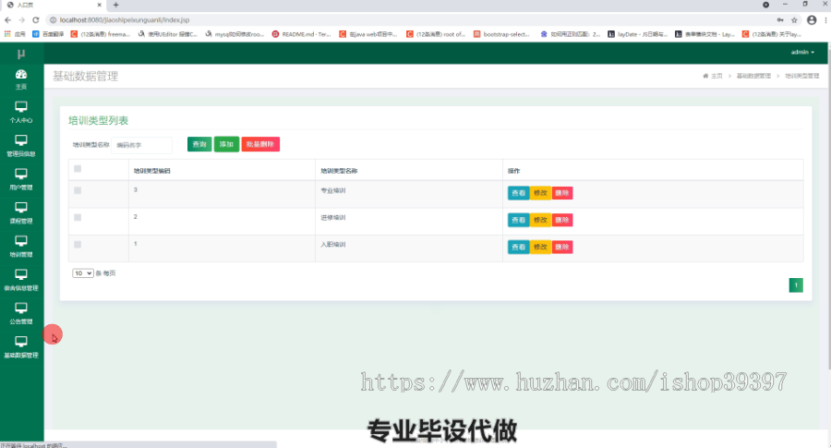Bookmark this page with the star icon
831x448 pixels.
pos(794,20)
